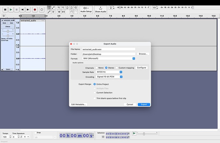Click the track Select button
The image size is (220, 143).
pos(8,69)
